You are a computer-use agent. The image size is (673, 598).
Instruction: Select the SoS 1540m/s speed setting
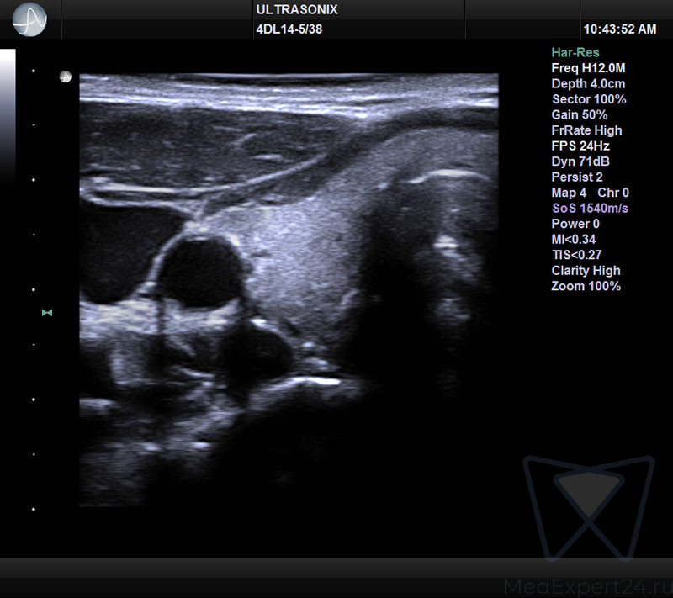point(591,208)
